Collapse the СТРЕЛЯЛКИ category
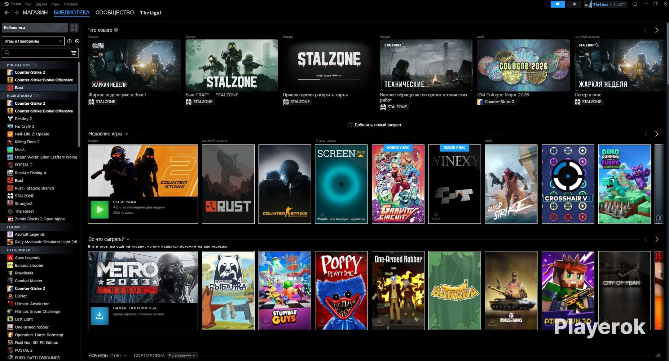 pos(4,250)
